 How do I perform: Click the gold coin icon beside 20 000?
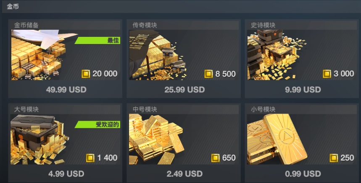pos(86,74)
